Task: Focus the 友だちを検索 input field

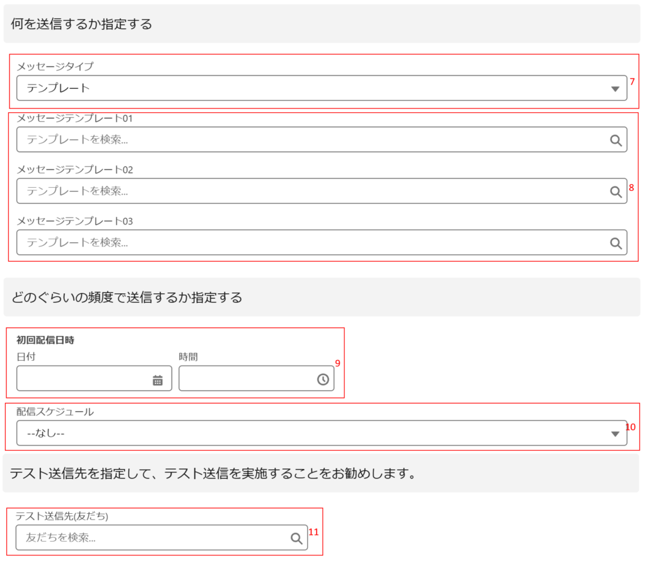Action: coord(151,538)
